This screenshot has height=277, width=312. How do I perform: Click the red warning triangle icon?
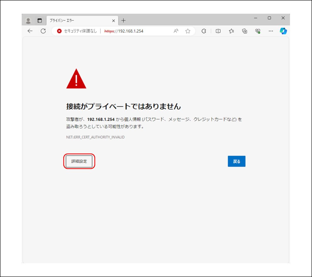coord(76,79)
